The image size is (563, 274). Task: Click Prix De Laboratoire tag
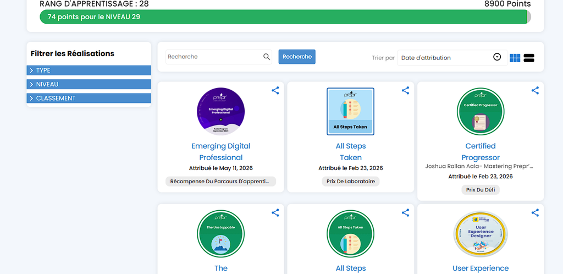350,182
